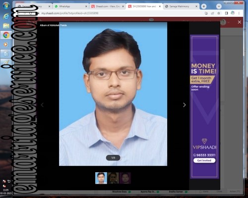The image size is (248, 198).
Task: Bookmark this page with the star icon
Action: pyautogui.click(x=219, y=13)
